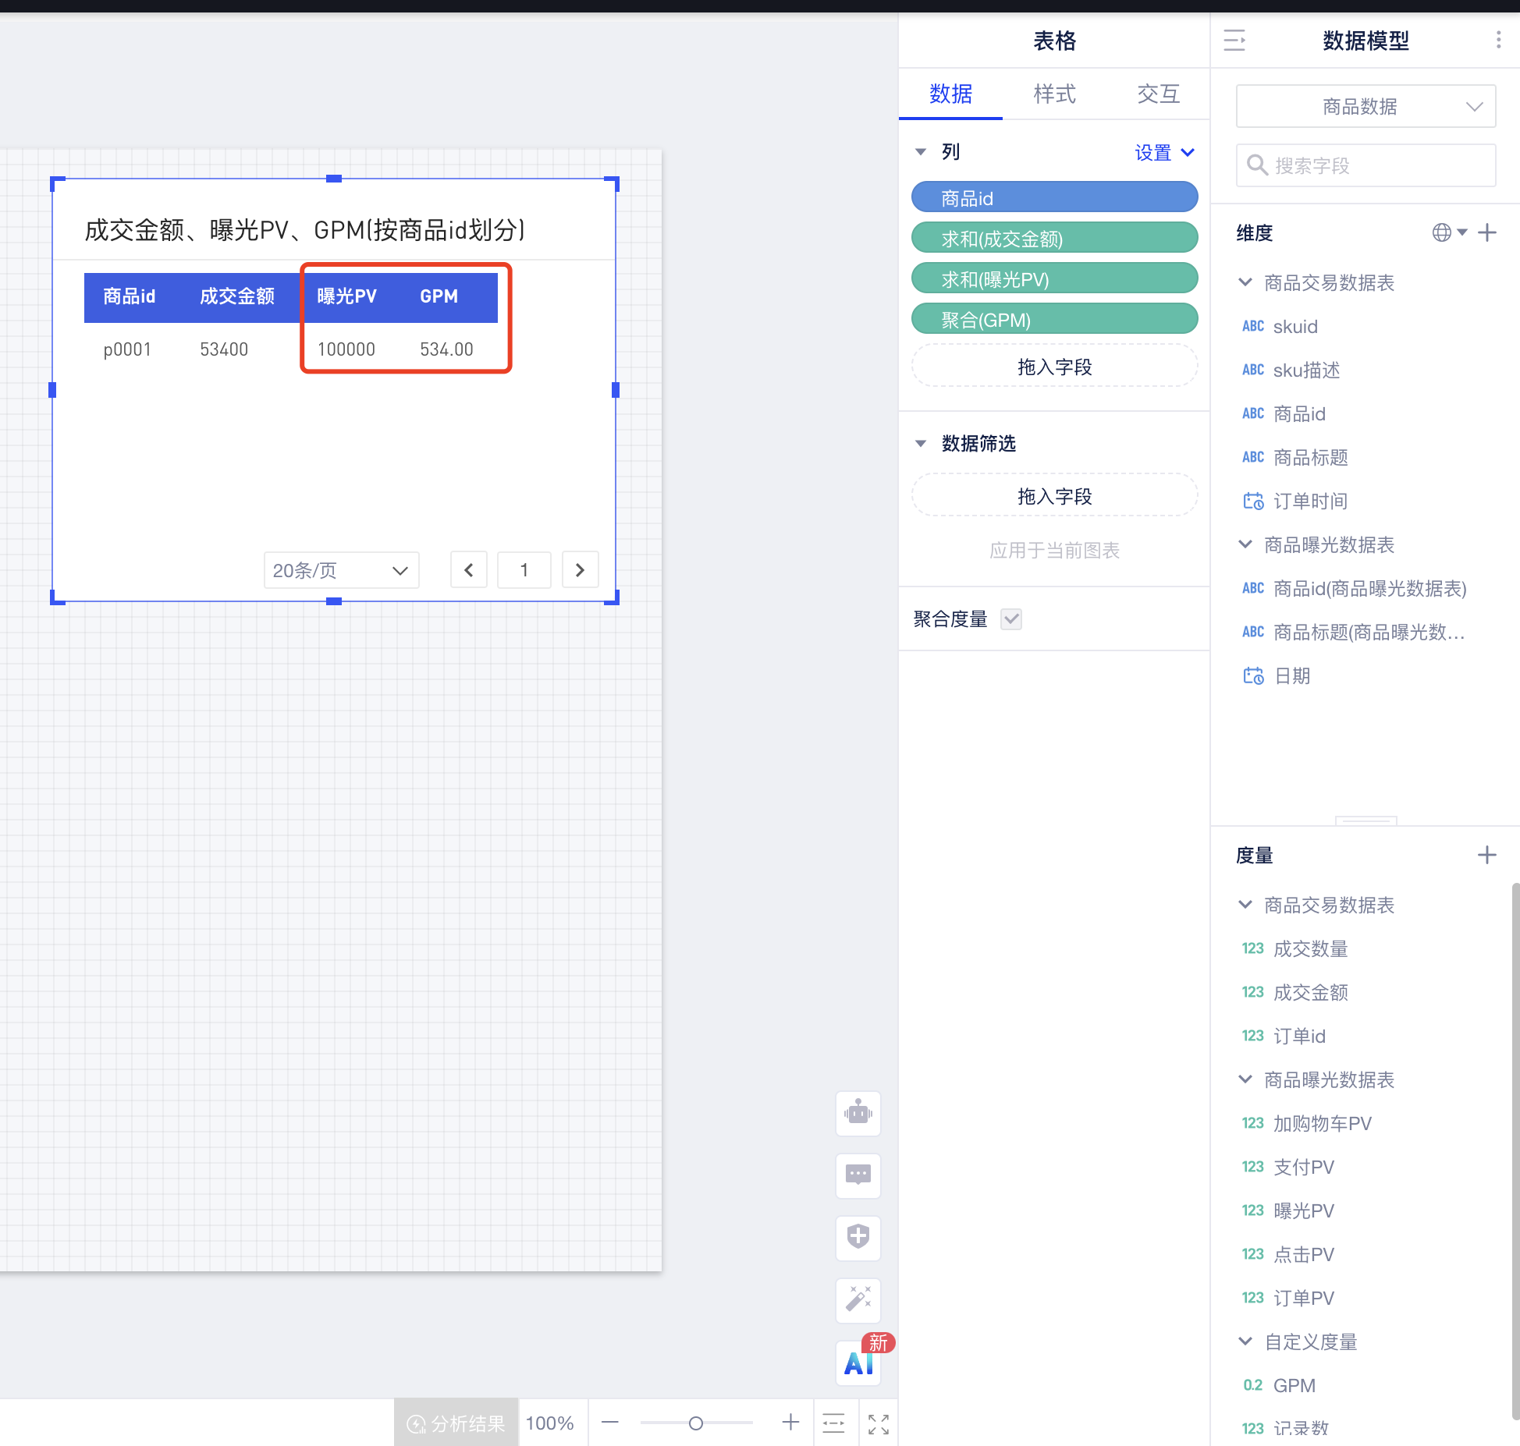The height and width of the screenshot is (1446, 1520).
Task: Toggle the 聚合度量 checkbox
Action: [x=1011, y=619]
